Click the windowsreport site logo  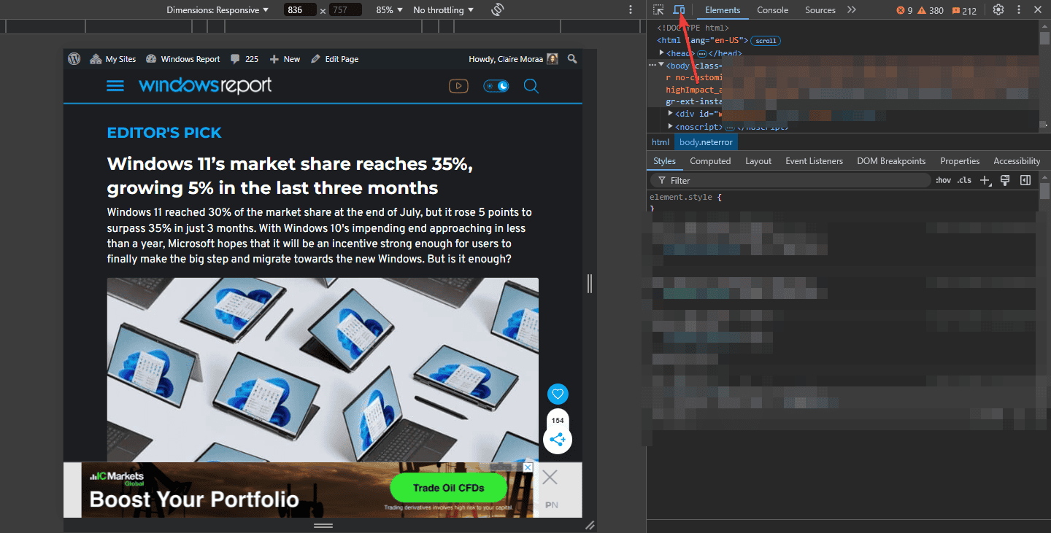(205, 85)
